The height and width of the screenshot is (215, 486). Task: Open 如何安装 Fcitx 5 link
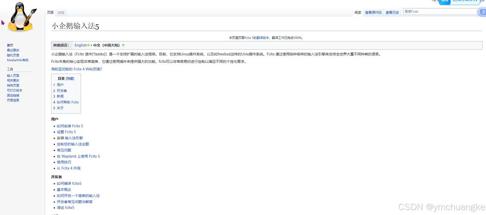point(70,126)
